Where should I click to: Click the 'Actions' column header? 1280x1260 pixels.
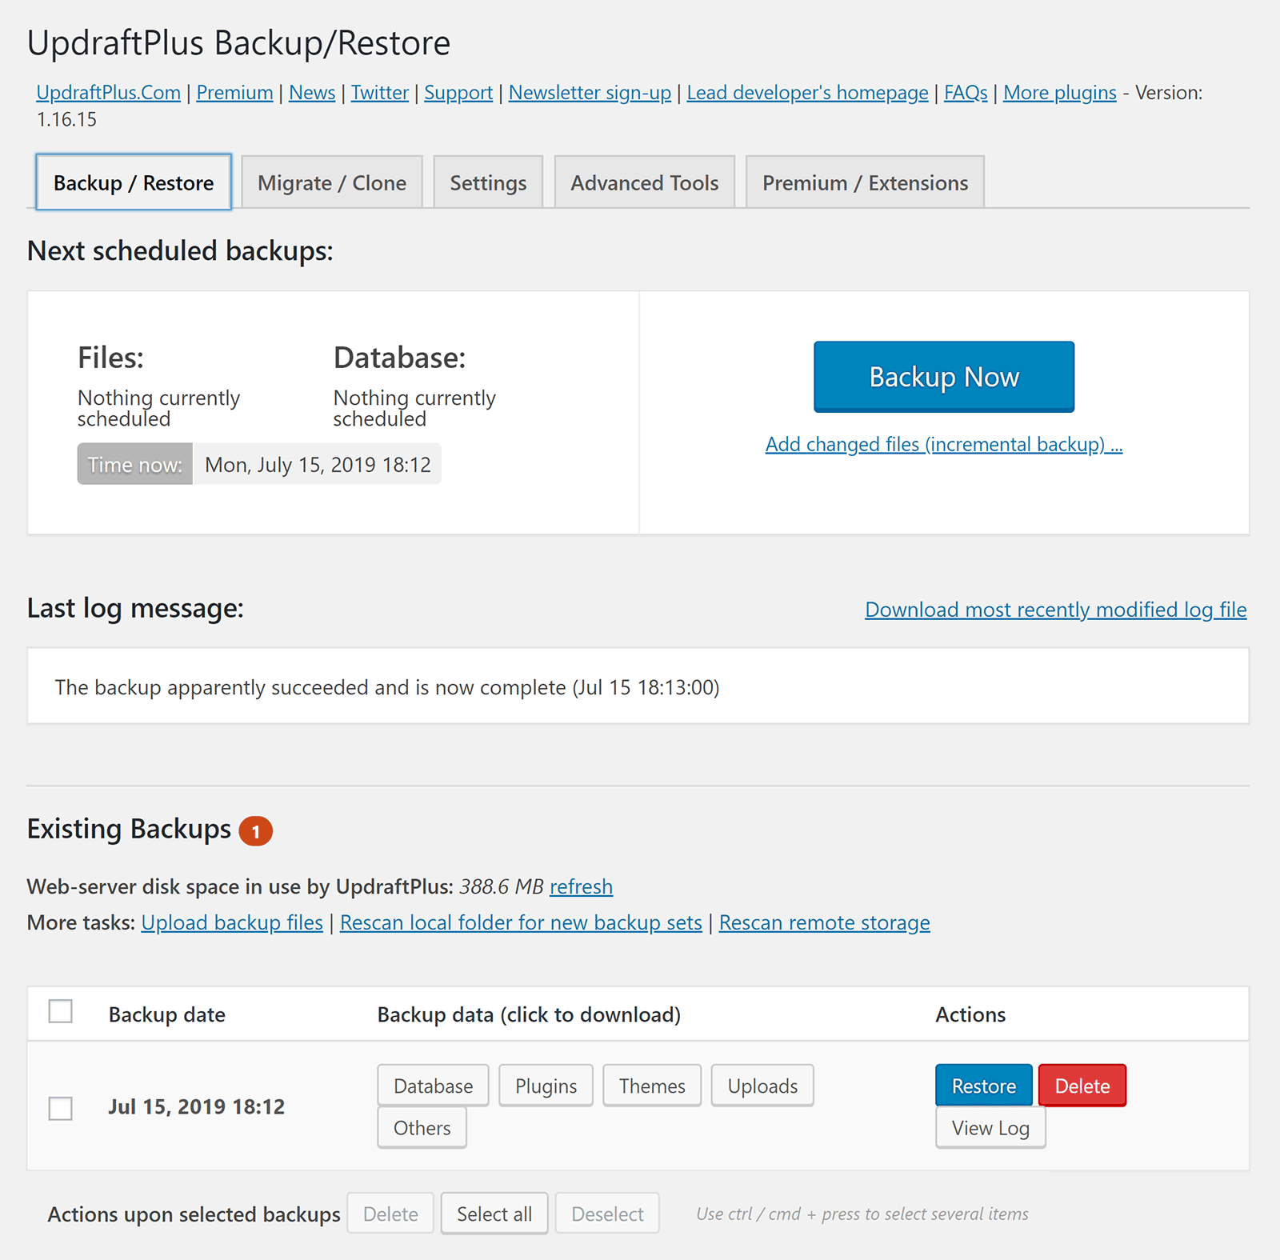click(970, 1014)
